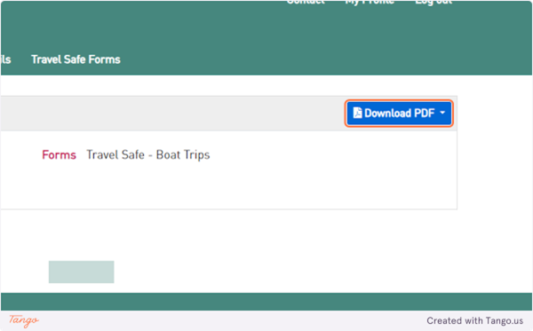This screenshot has width=533, height=331.
Task: Click the green header banner above navigation
Action: 266,28
